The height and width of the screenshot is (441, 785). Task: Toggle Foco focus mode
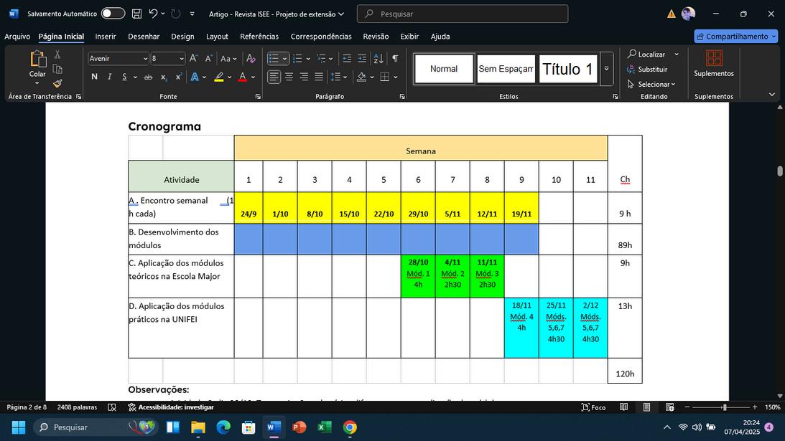[593, 407]
